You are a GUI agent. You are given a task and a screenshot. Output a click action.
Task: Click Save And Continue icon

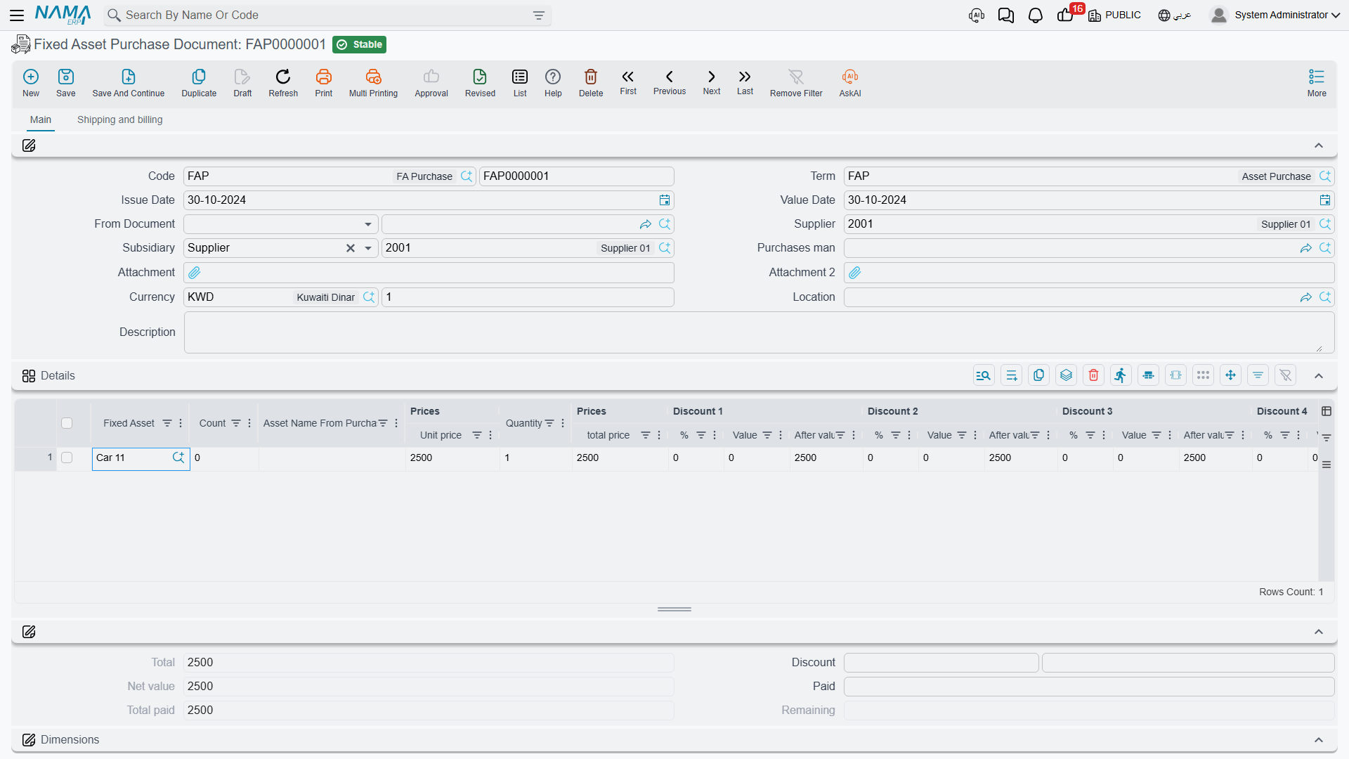(129, 77)
